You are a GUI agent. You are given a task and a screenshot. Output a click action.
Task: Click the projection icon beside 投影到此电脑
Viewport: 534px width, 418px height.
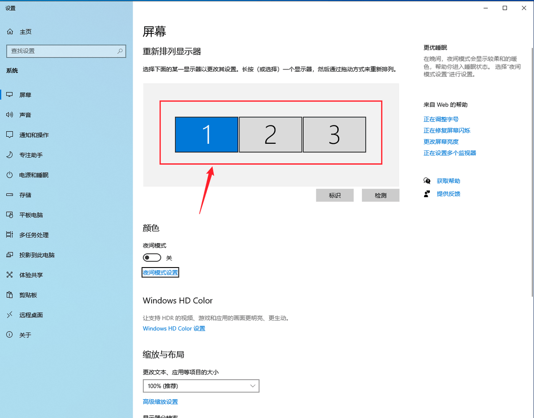[x=10, y=255]
